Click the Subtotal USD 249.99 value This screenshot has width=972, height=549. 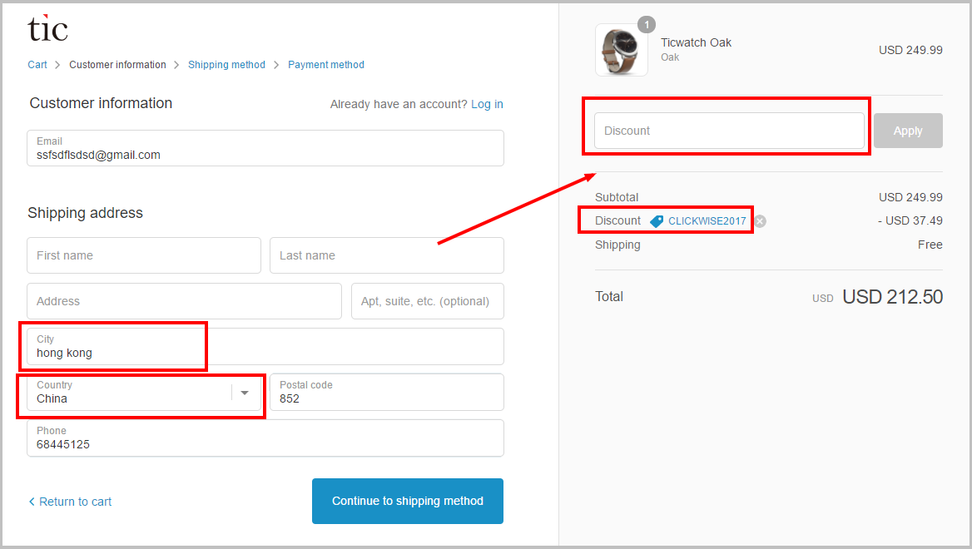tap(910, 197)
